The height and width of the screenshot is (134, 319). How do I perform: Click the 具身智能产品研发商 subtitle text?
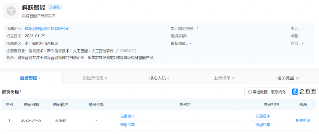click(x=39, y=16)
